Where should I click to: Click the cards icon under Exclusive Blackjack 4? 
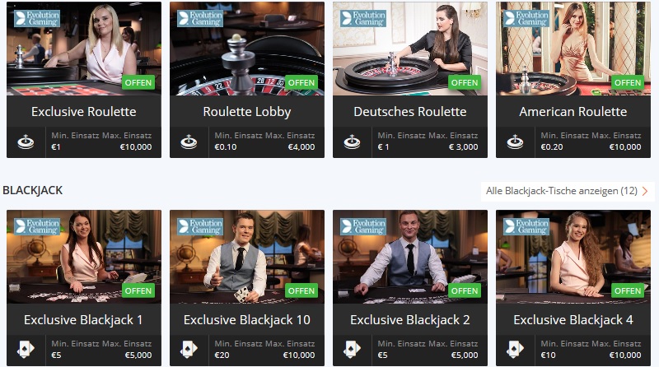[x=515, y=349]
